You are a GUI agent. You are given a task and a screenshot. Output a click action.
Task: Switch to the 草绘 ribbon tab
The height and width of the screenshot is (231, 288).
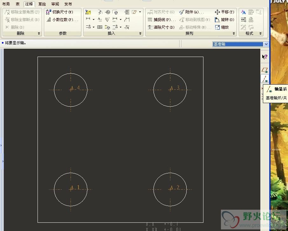[x=42, y=4]
